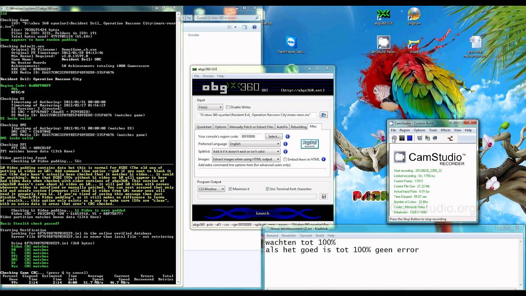Screen dimensions: 526x296
Task: Click Explorer help question mark icon
Action: click(x=254, y=27)
